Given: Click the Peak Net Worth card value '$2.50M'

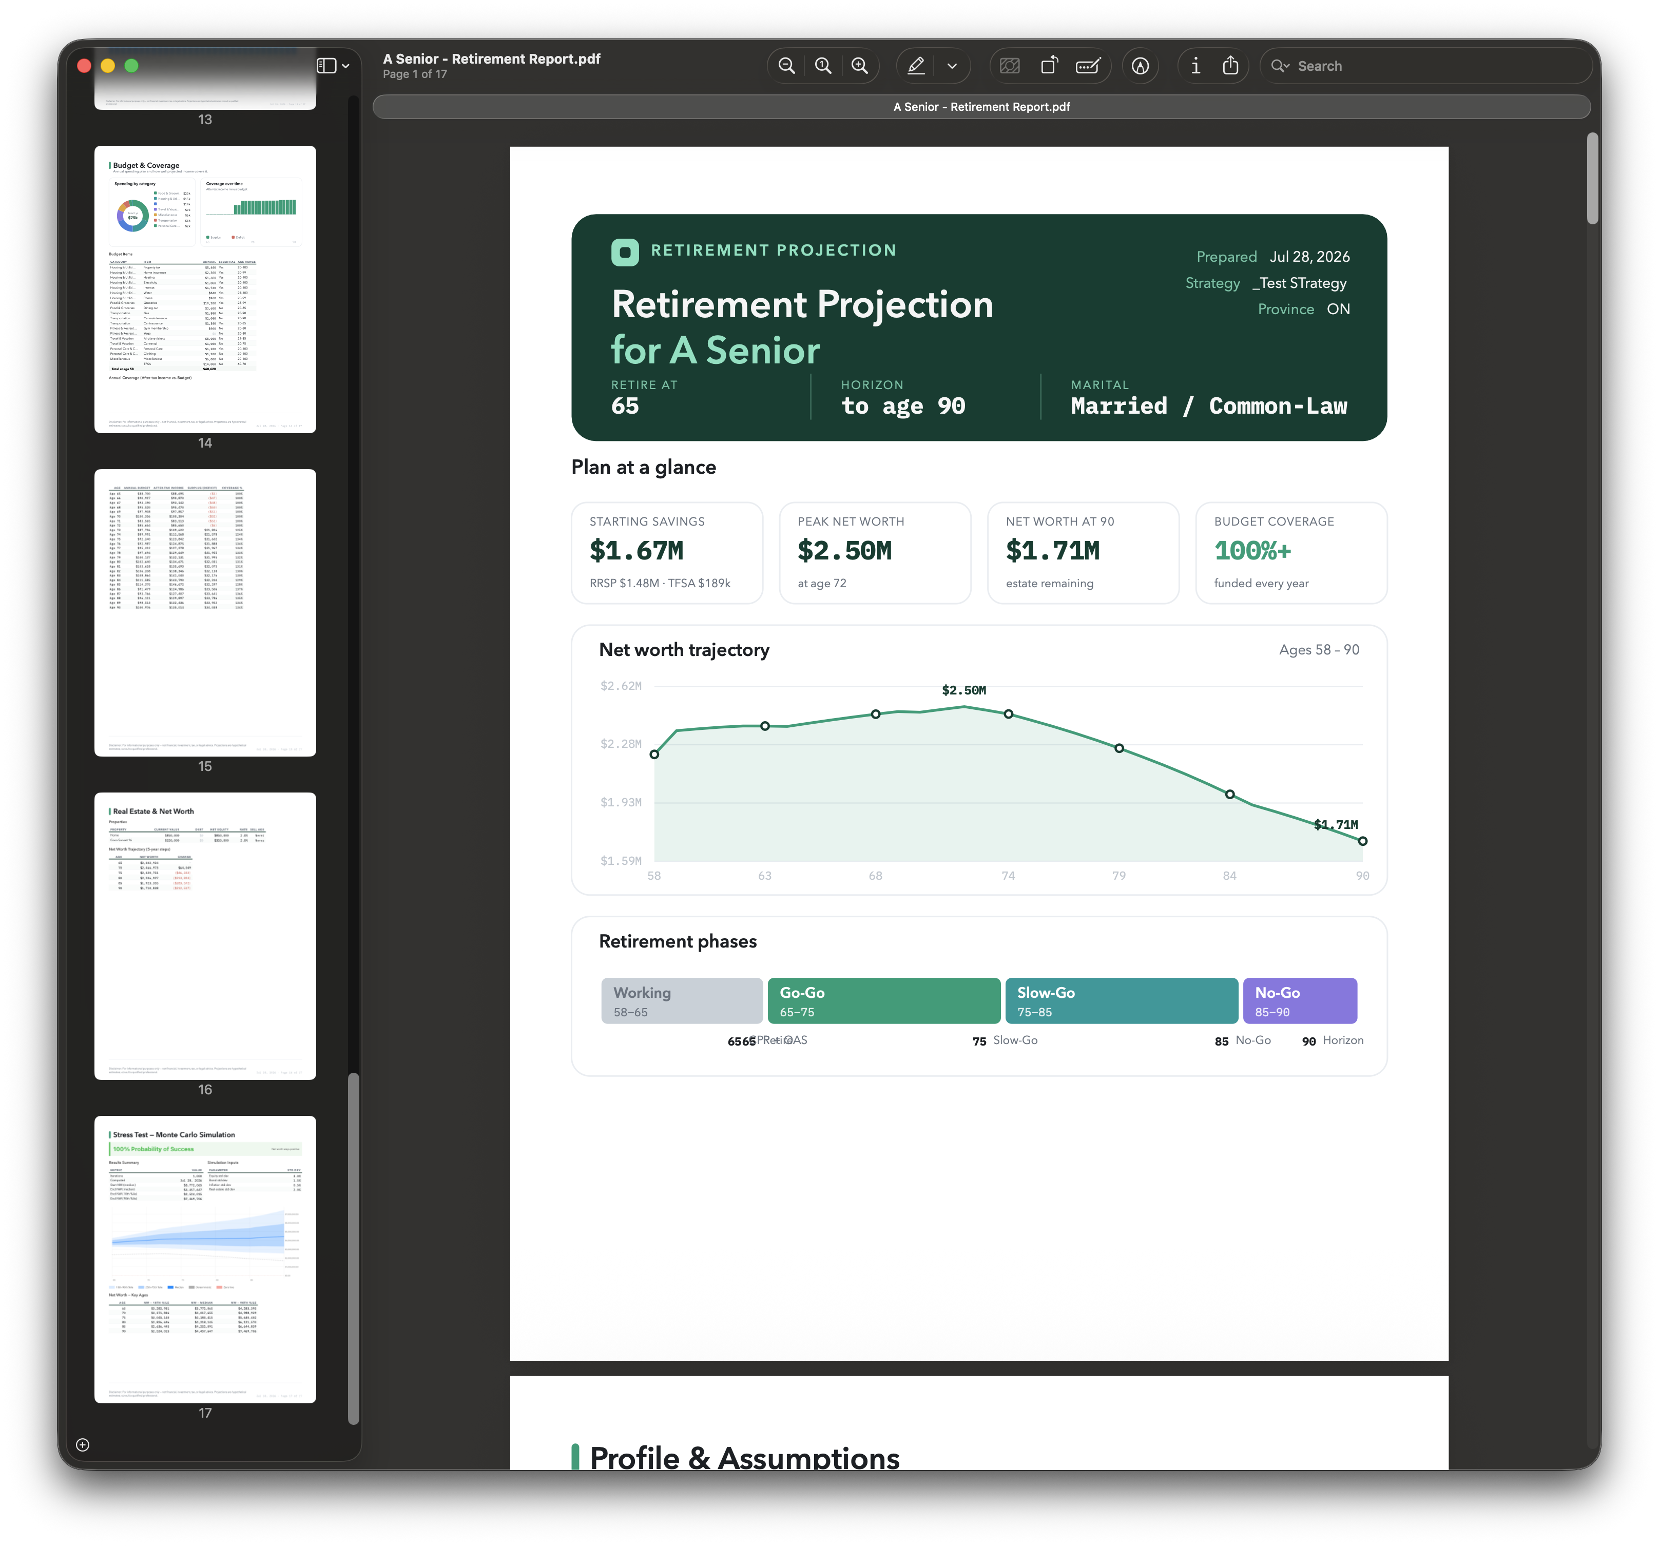Looking at the screenshot, I should pos(844,551).
